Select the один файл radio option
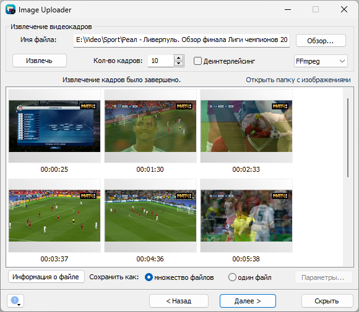This screenshot has width=359, height=312. click(x=232, y=277)
